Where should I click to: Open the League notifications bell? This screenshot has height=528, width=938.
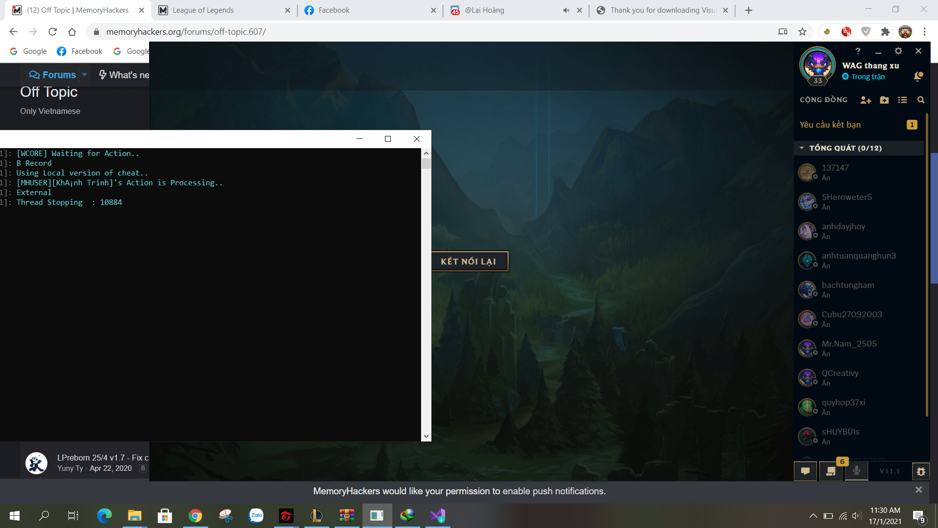coord(918,76)
